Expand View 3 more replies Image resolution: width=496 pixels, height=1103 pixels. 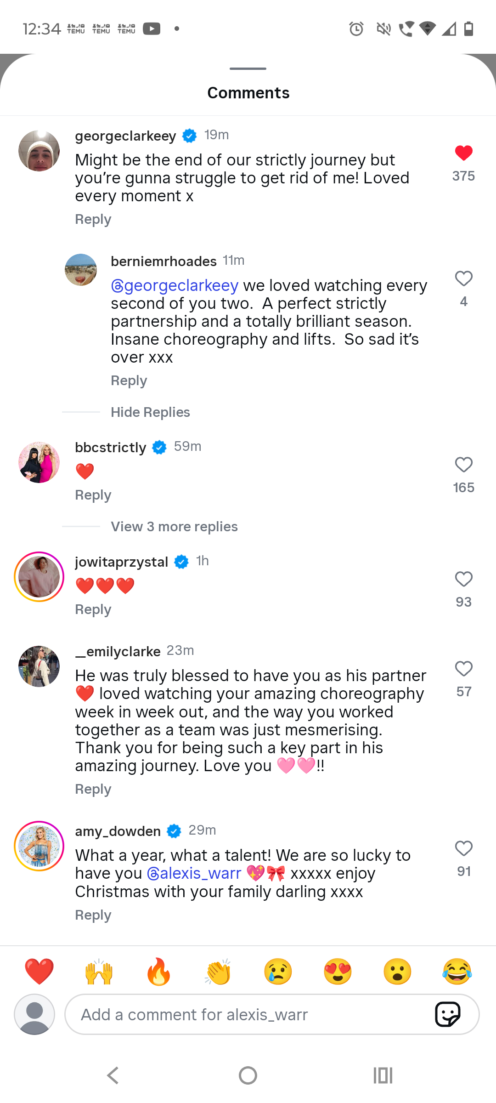[x=174, y=527]
